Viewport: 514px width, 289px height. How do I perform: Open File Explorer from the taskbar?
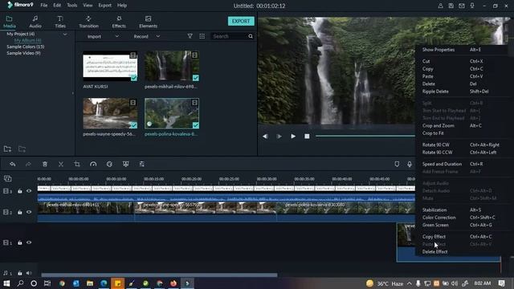click(x=90, y=283)
